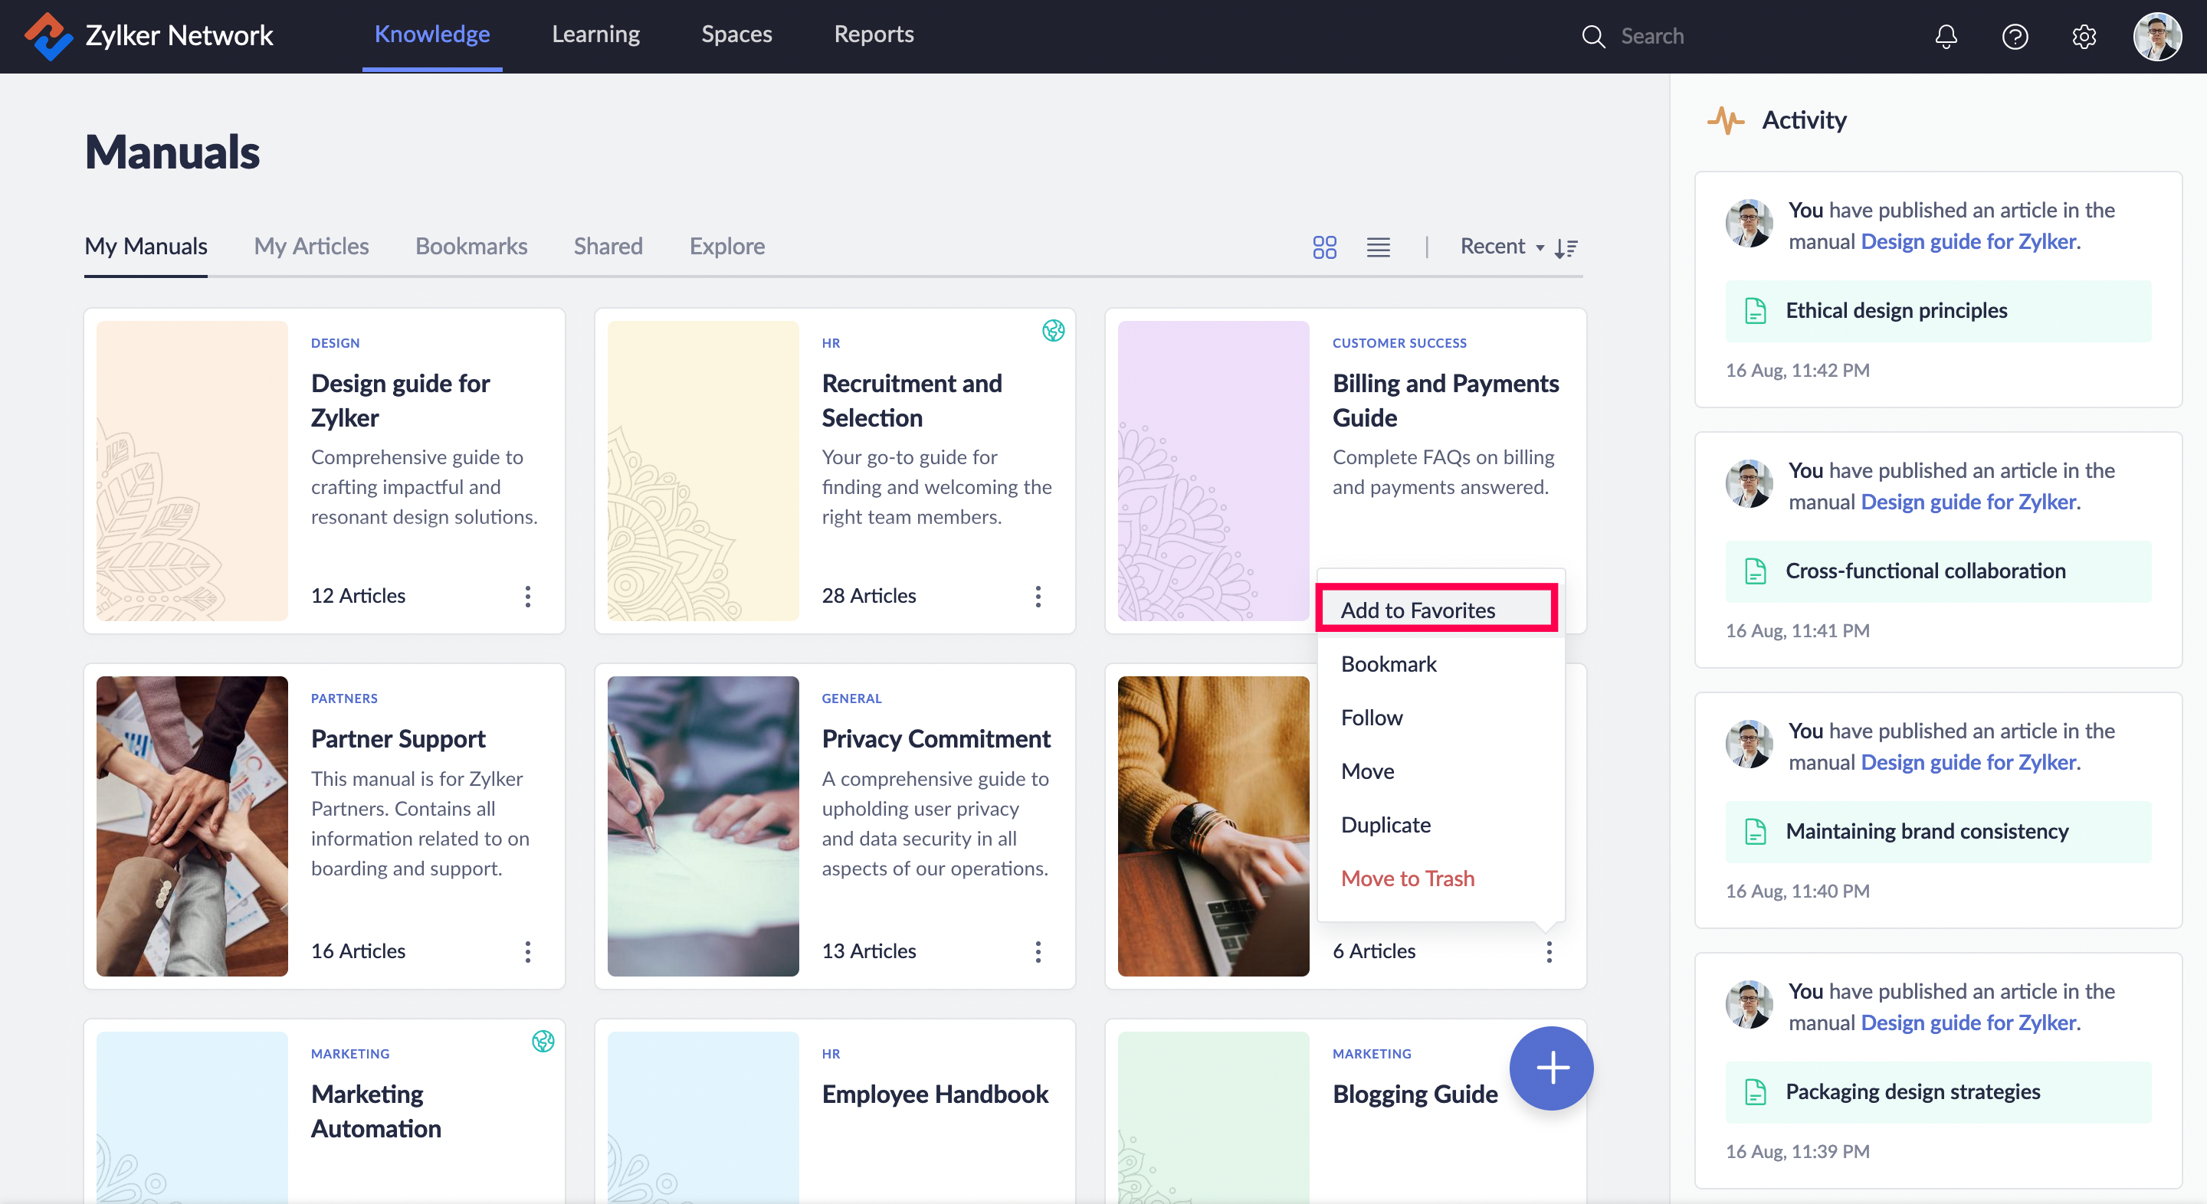Click globe icon on Recruitment and Selection
The width and height of the screenshot is (2207, 1204).
pyautogui.click(x=1053, y=331)
